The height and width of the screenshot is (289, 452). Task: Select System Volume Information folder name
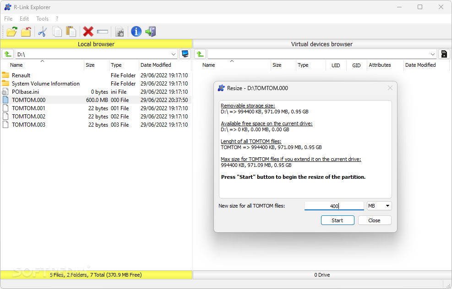click(45, 84)
